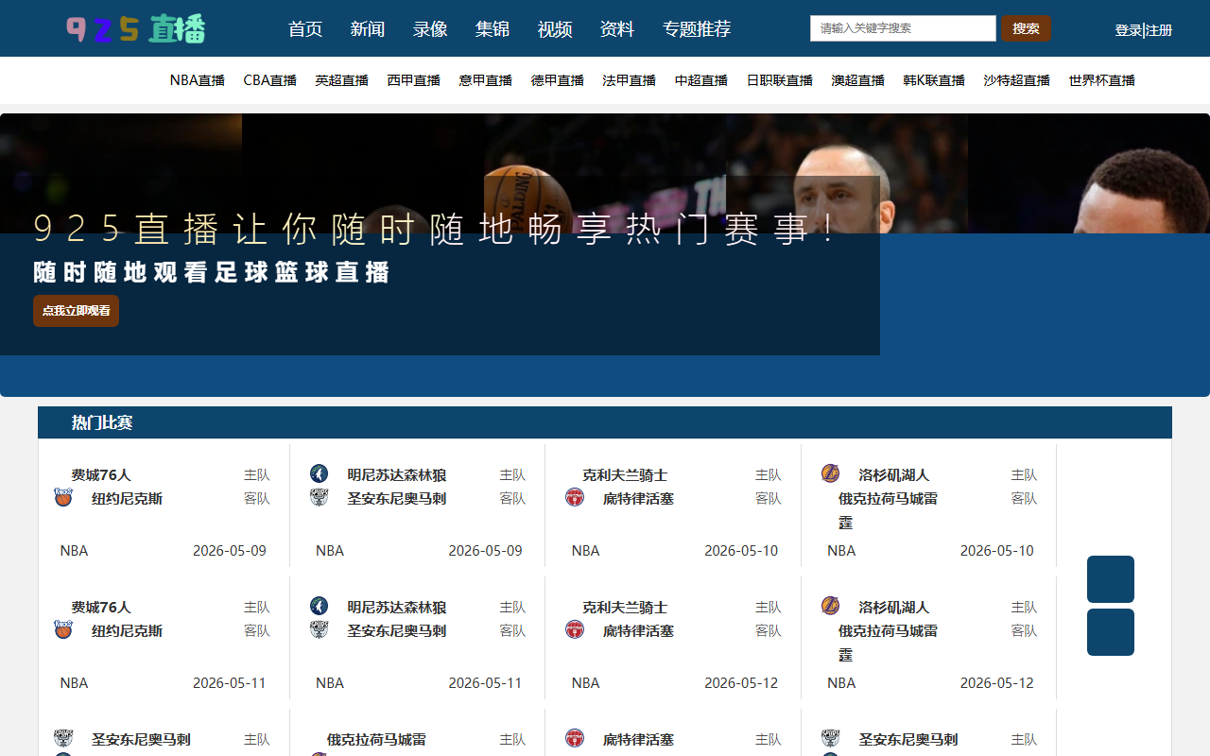Image resolution: width=1210 pixels, height=756 pixels.
Task: Open the 视频 nav item
Action: 555,29
